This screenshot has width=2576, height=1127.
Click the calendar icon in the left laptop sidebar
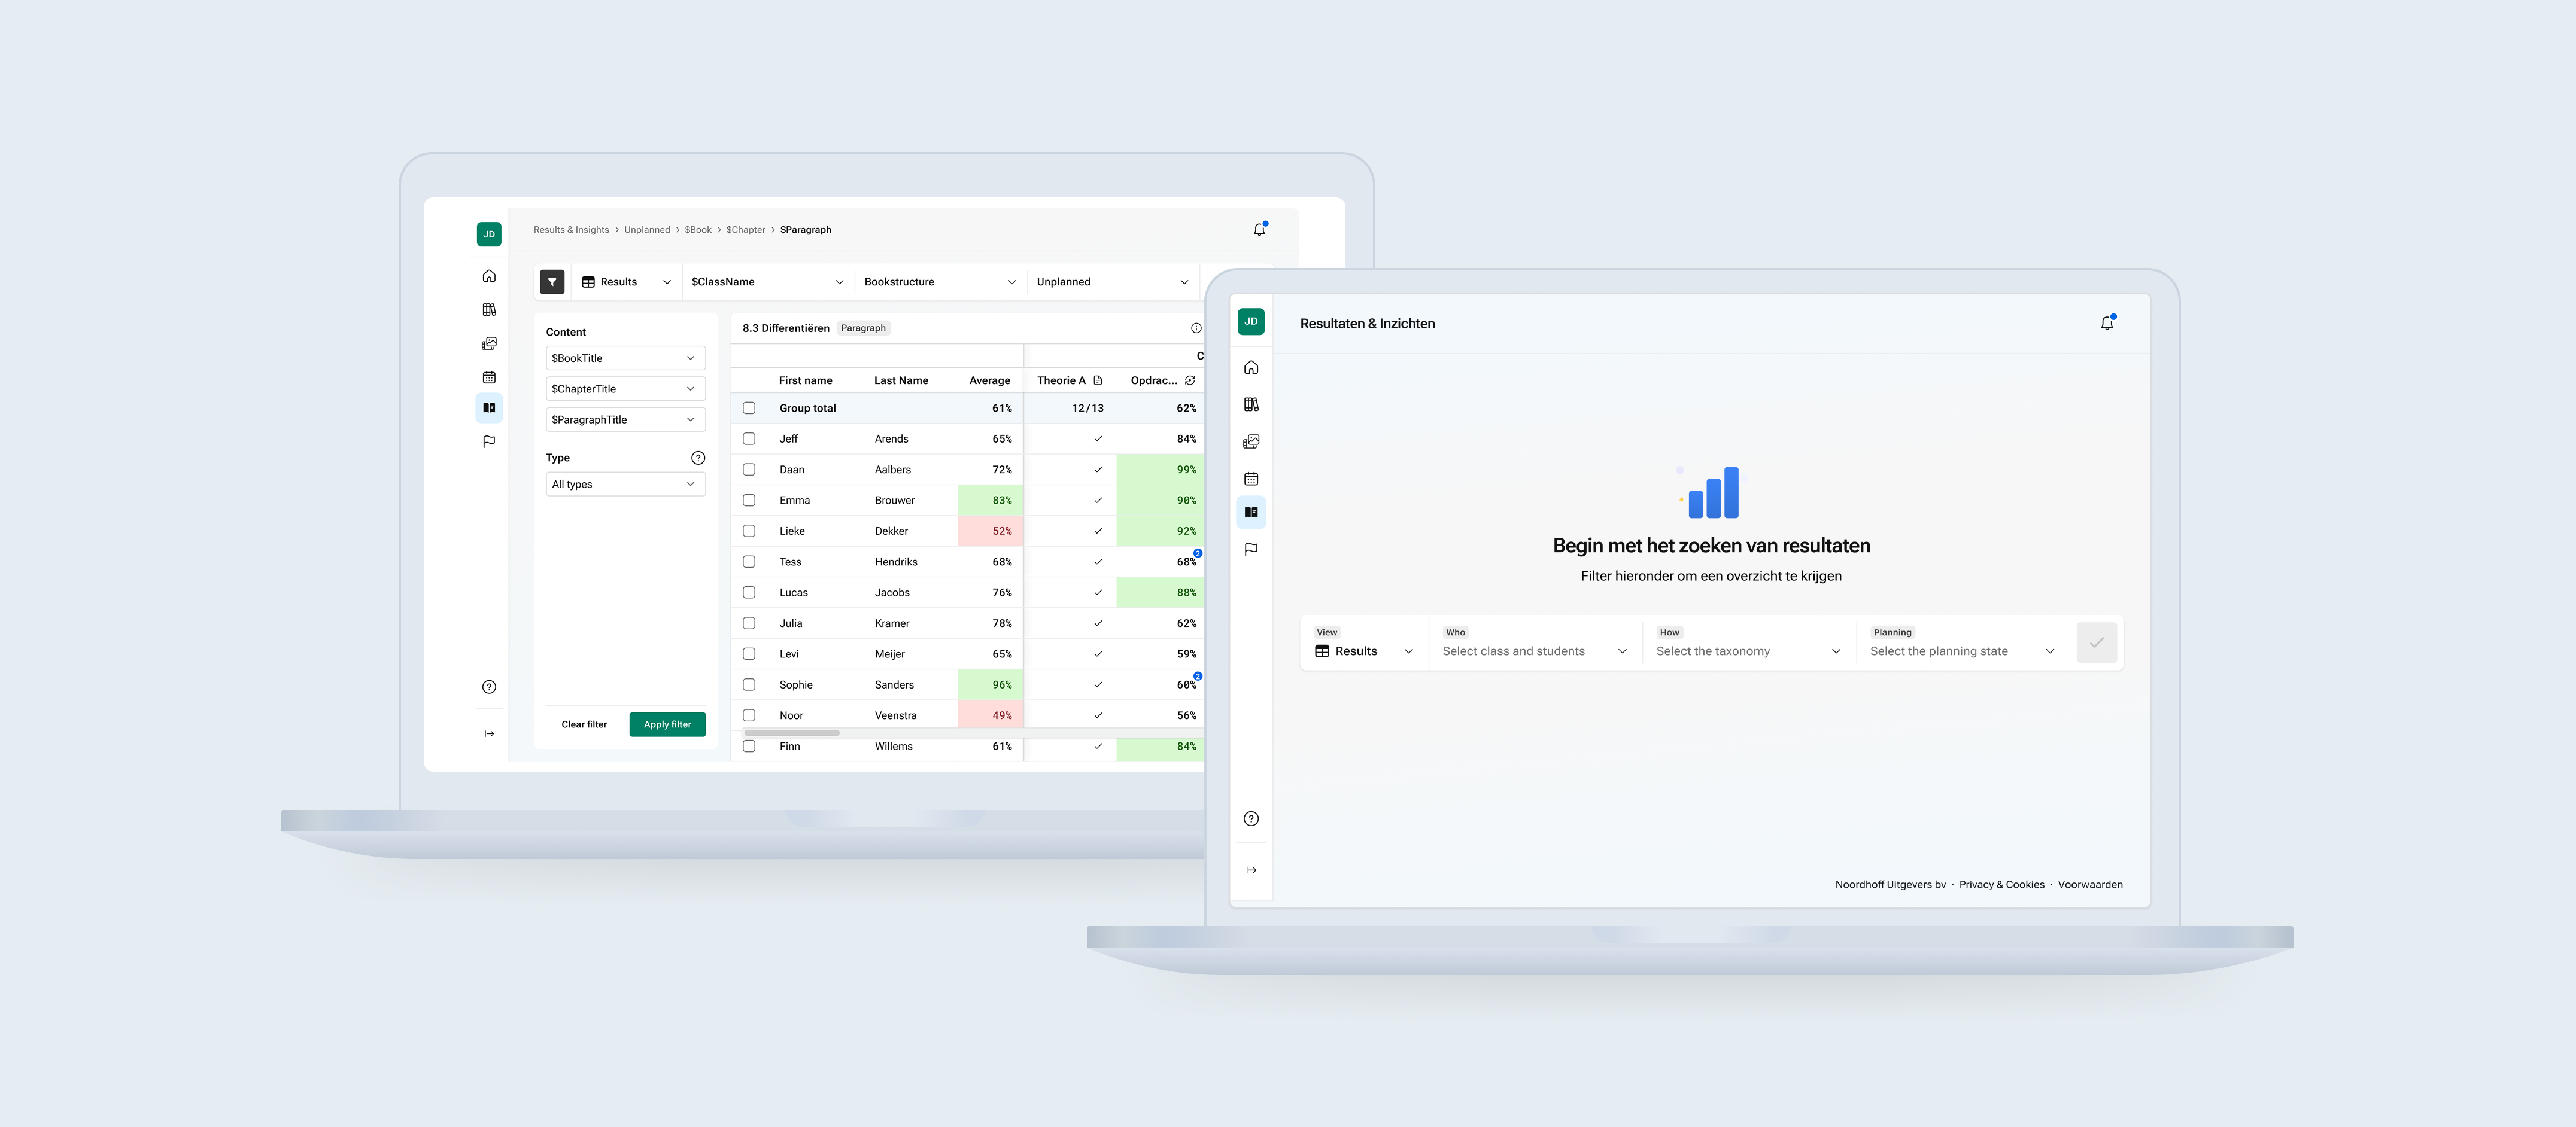[x=489, y=377]
